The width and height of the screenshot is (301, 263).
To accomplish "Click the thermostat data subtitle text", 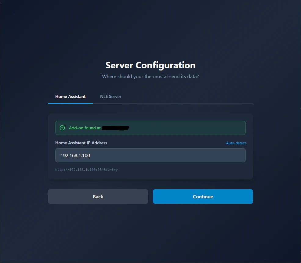I will (150, 76).
